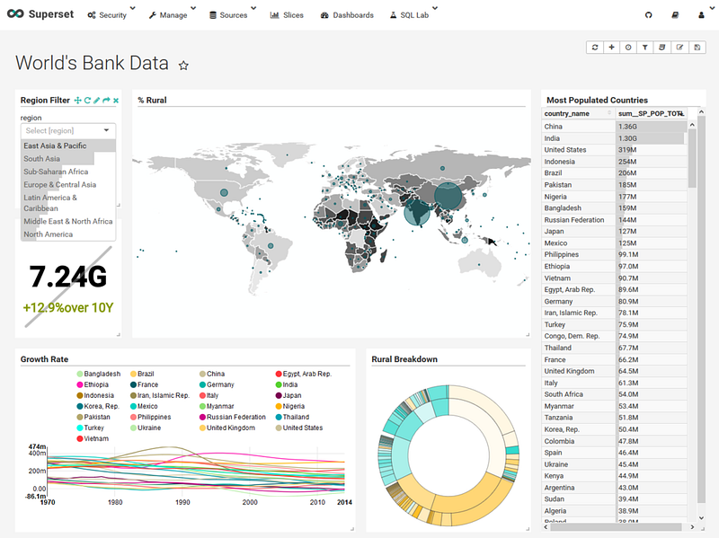This screenshot has width=719, height=538.
Task: Toggle Russian Federation series in legend
Action: point(233,417)
